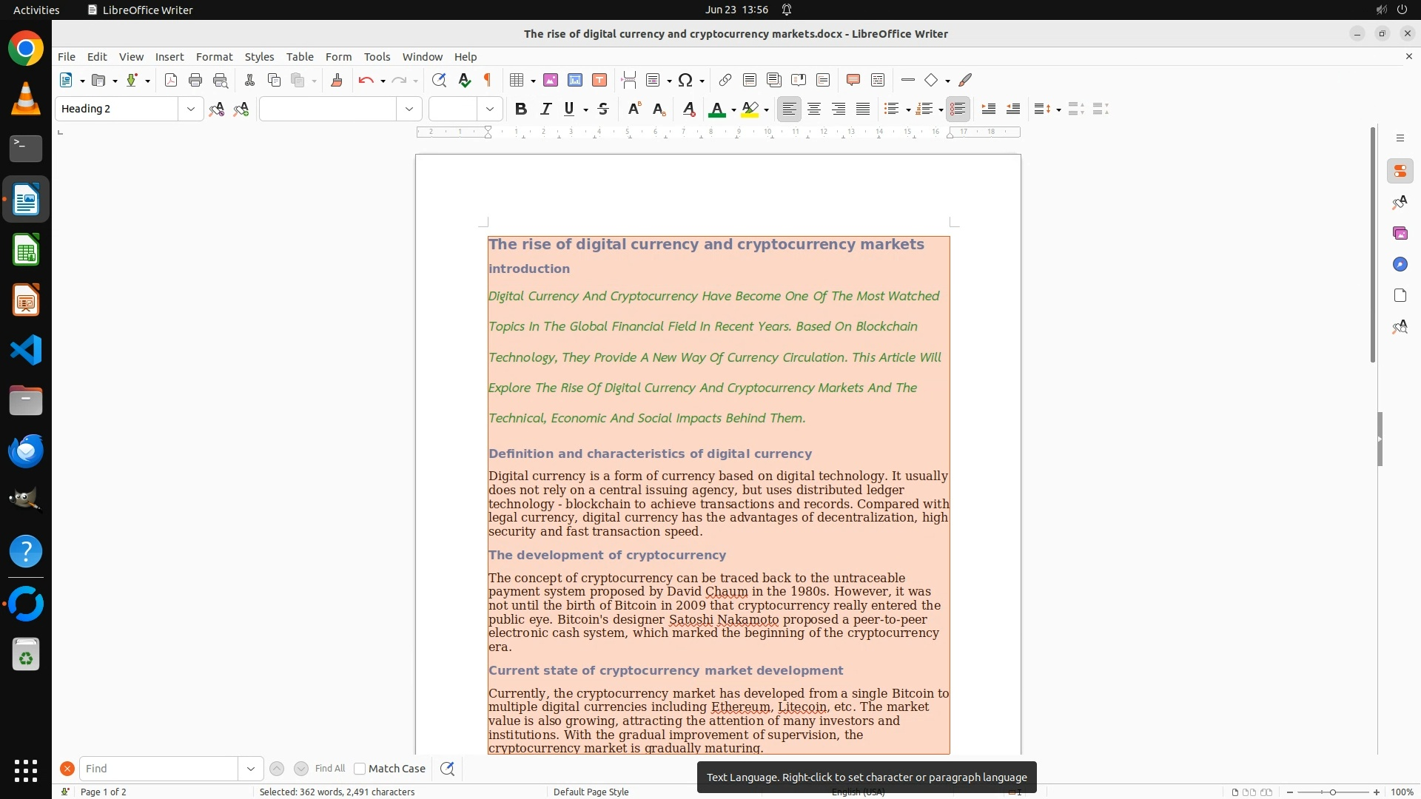Enable the Match Case checkbox
Viewport: 1421px width, 799px height.
click(360, 769)
